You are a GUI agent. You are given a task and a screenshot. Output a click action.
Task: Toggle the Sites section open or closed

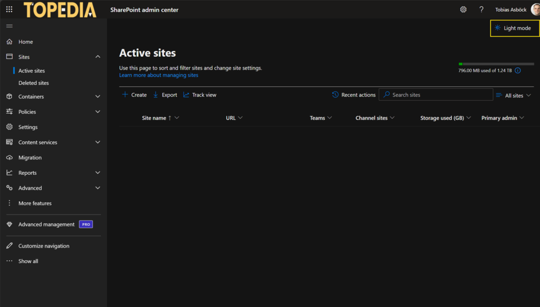25,56
